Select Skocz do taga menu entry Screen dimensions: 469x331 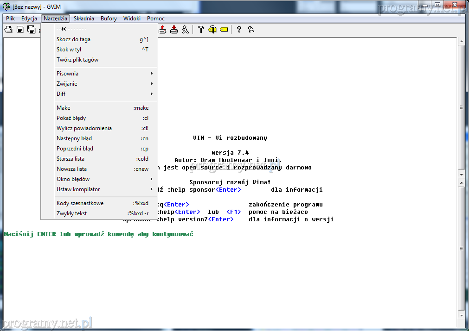click(x=74, y=39)
